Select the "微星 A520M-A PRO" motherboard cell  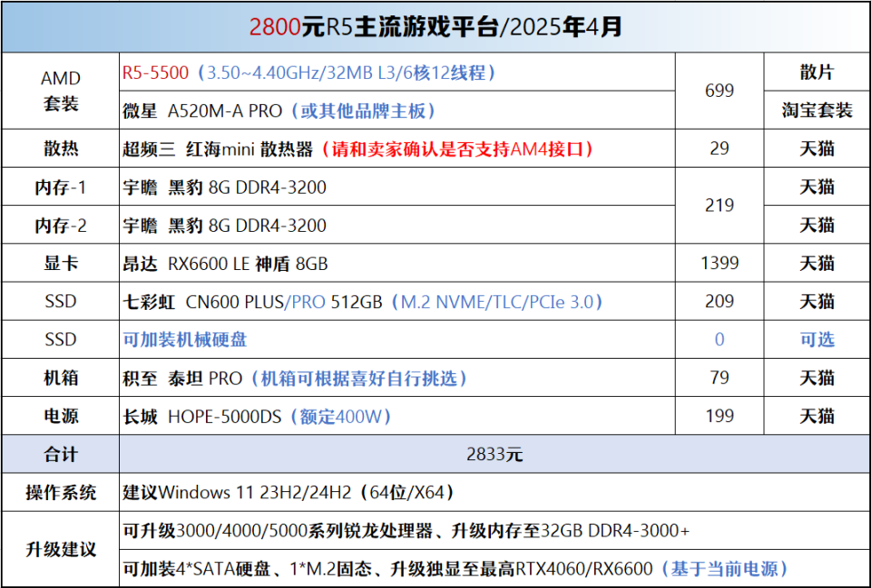397,111
